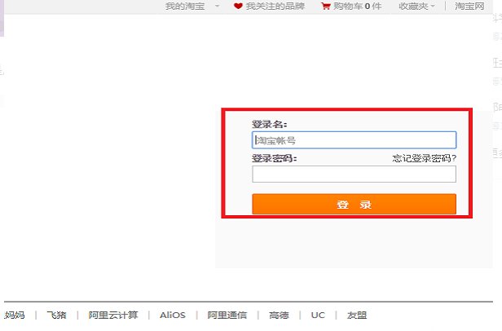
Task: Open the UC footer link
Action: pos(318,315)
